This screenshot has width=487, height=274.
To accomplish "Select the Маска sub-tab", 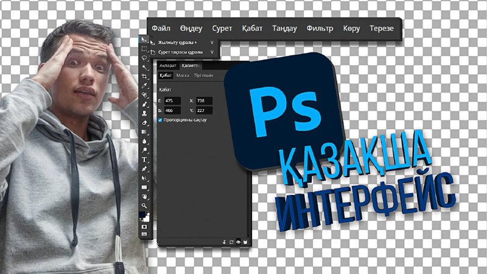I will 183,75.
